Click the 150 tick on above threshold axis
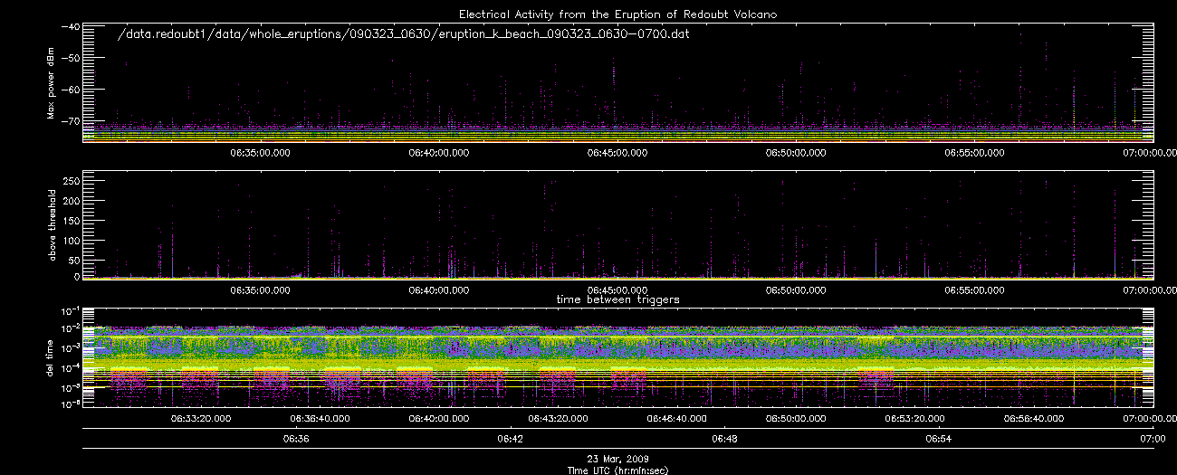Image resolution: width=1177 pixels, height=475 pixels. [x=70, y=220]
